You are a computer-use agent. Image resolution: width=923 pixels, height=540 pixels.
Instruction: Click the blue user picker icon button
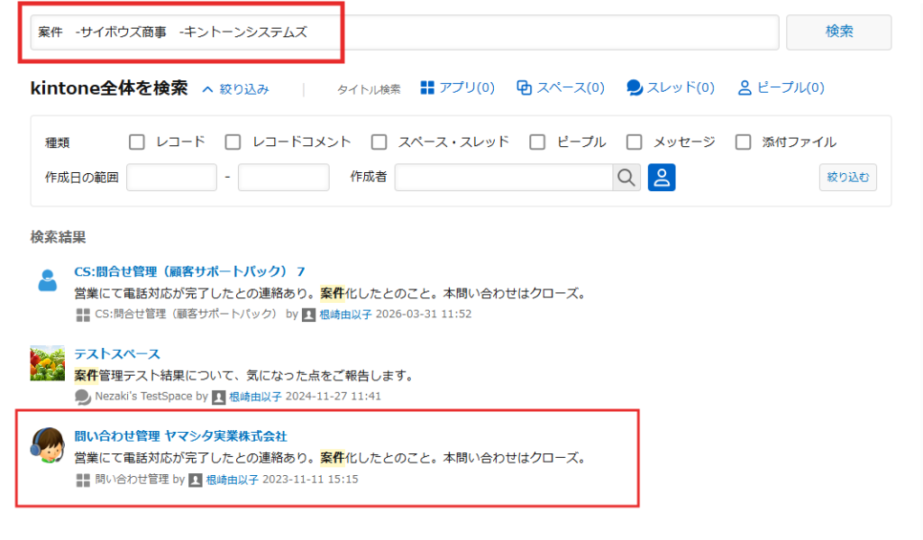pos(662,178)
